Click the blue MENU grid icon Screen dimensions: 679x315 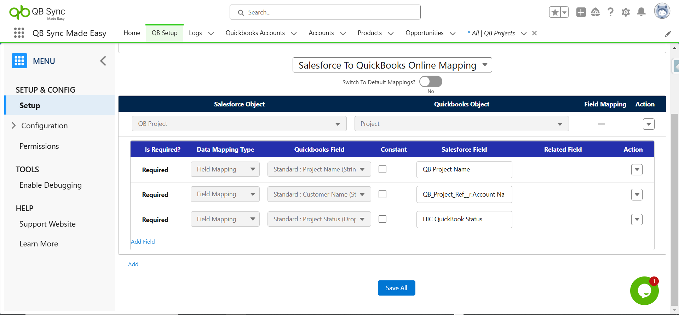[x=19, y=61]
